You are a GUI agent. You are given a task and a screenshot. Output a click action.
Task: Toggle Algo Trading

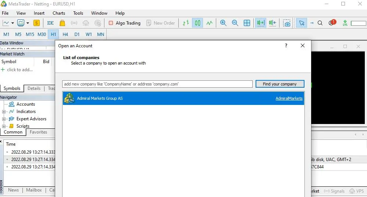point(125,23)
